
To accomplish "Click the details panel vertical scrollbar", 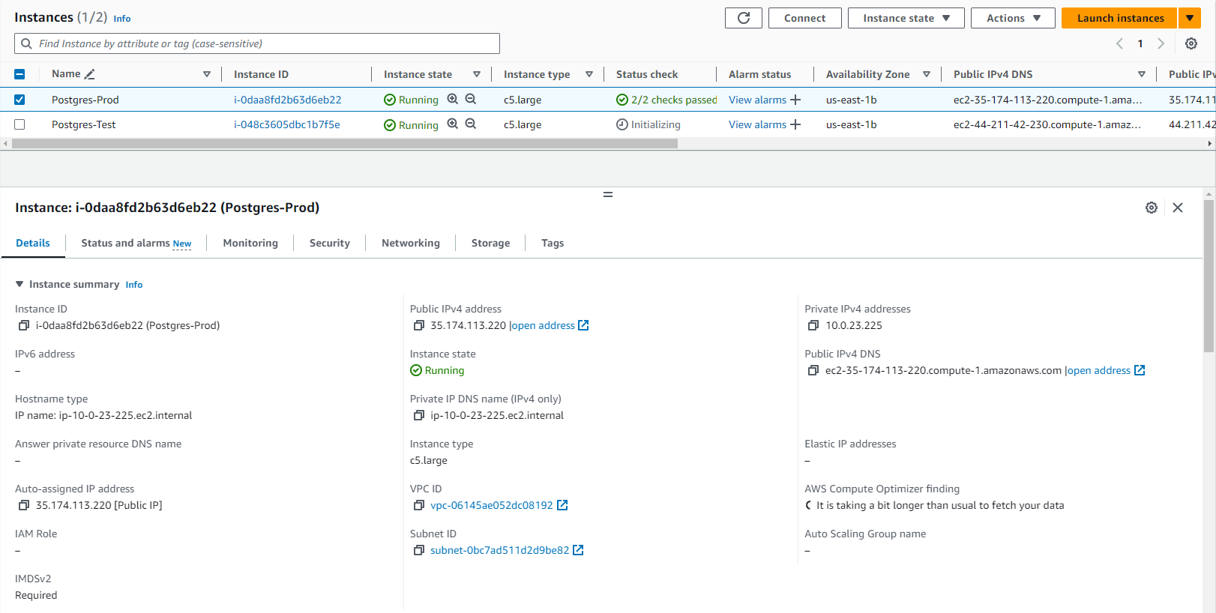I will tap(1209, 276).
